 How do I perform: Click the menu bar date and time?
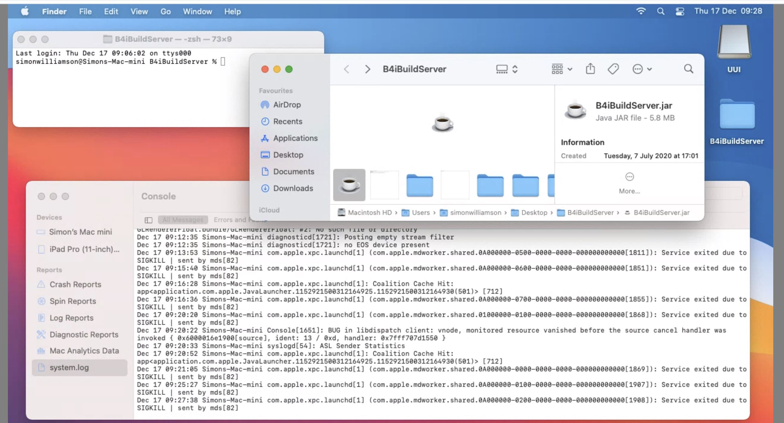(x=728, y=11)
